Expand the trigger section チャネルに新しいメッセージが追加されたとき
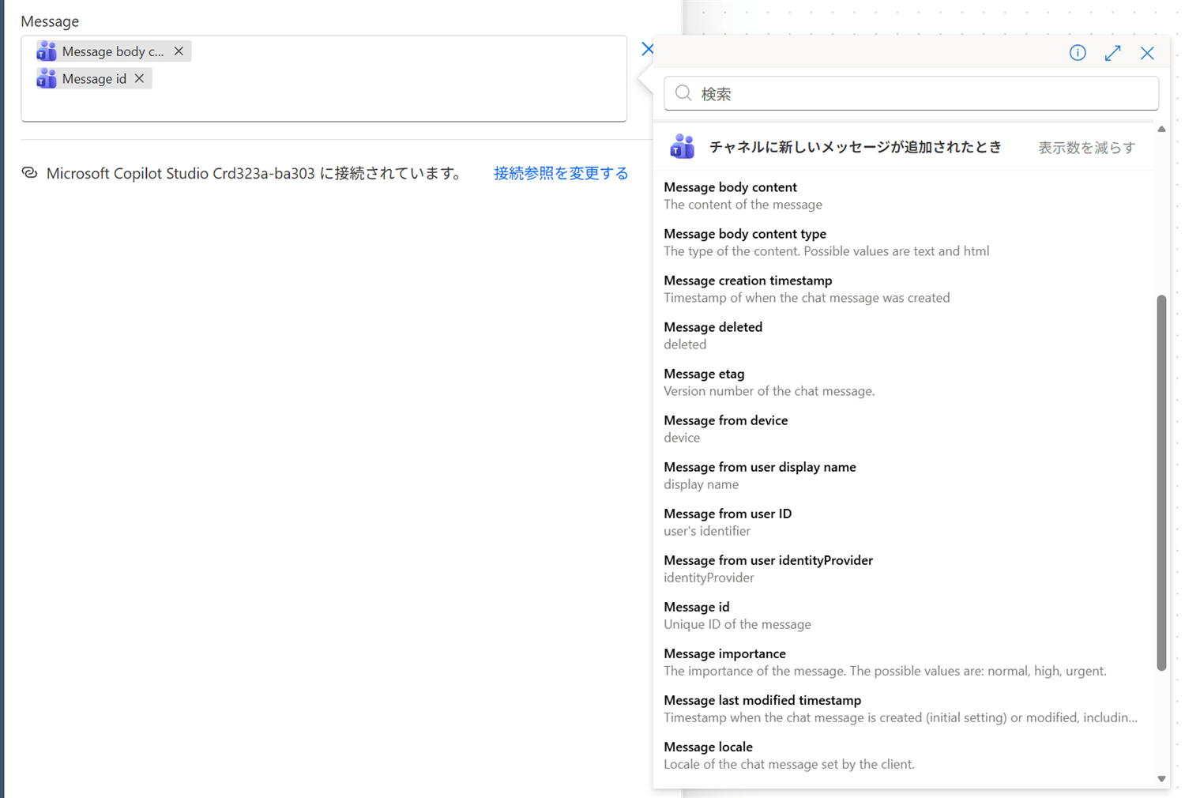This screenshot has width=1185, height=798. click(856, 147)
